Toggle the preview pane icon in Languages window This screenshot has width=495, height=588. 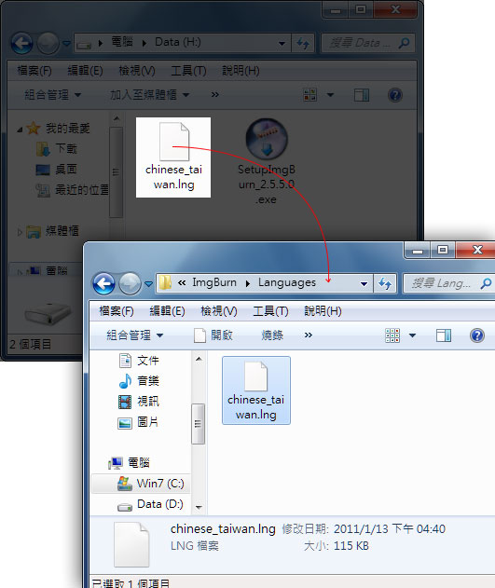coord(443,335)
